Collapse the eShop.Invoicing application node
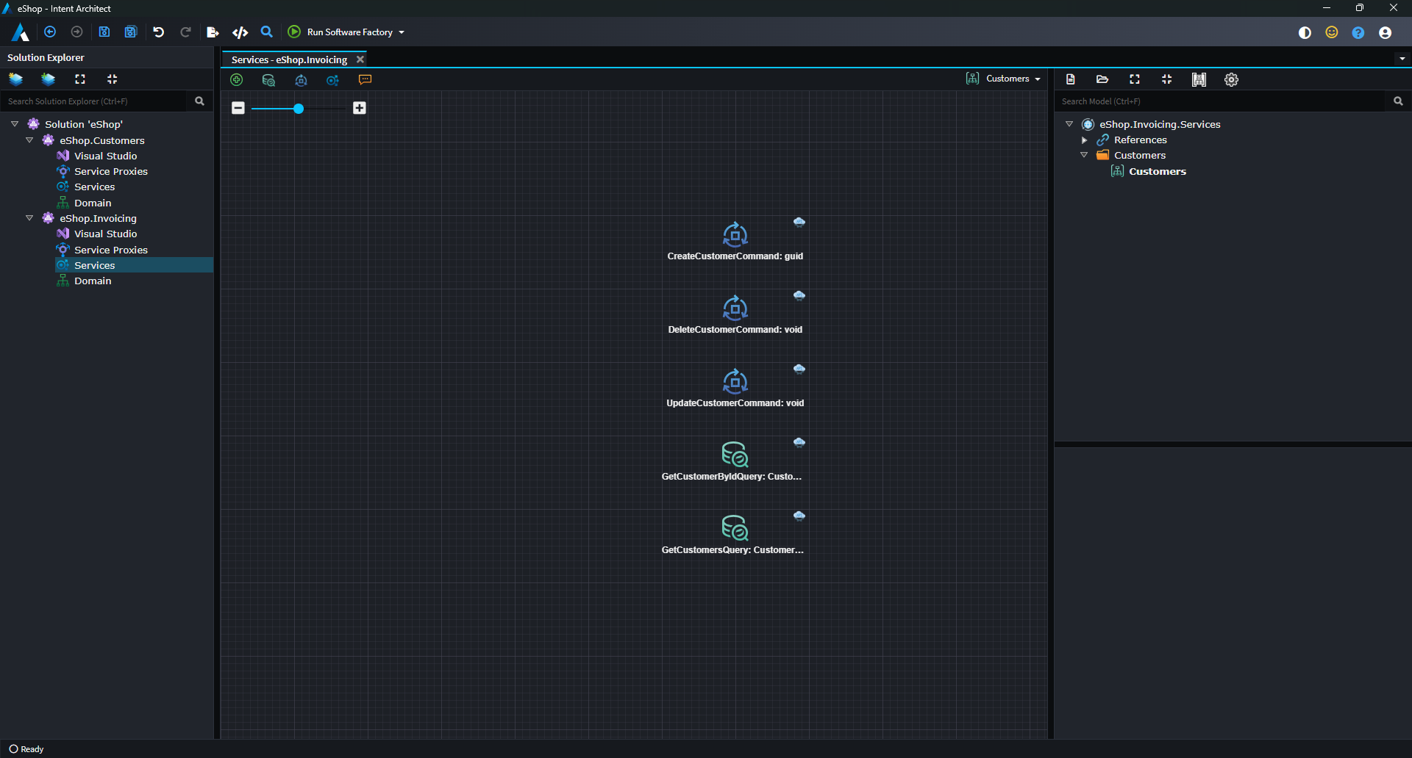Viewport: 1412px width, 758px height. coord(29,218)
